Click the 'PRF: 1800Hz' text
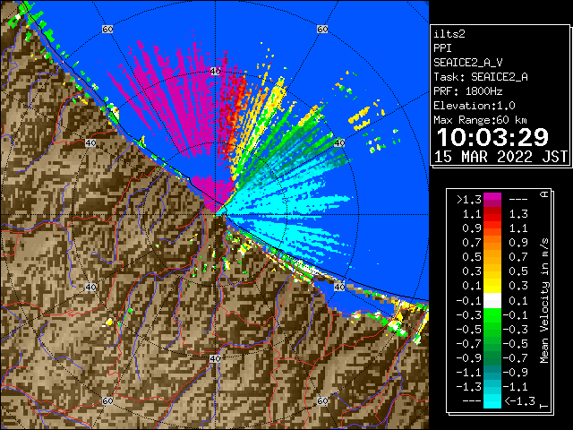The height and width of the screenshot is (430, 573). pos(467,91)
